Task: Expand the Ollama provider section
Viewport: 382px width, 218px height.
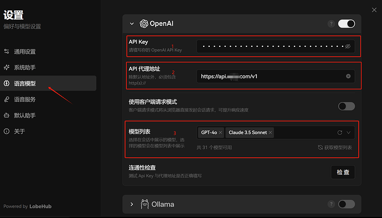Action: click(132, 204)
